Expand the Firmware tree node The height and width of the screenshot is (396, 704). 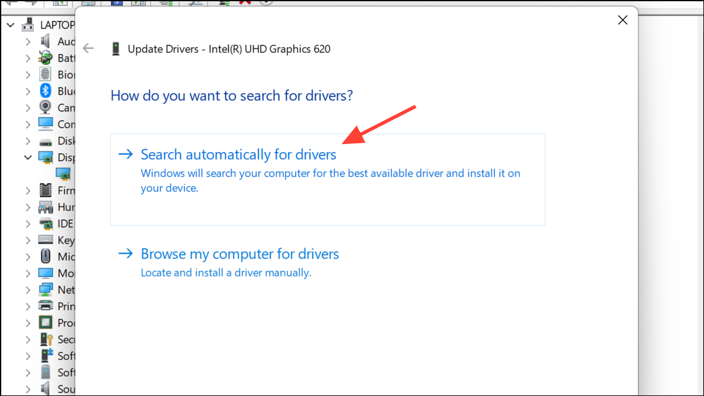pos(28,191)
